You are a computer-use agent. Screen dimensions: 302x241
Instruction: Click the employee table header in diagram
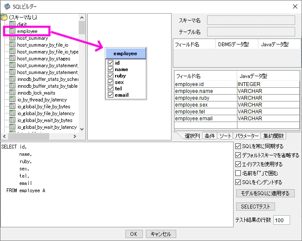(126, 54)
